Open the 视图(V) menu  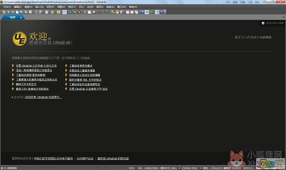coord(61,7)
